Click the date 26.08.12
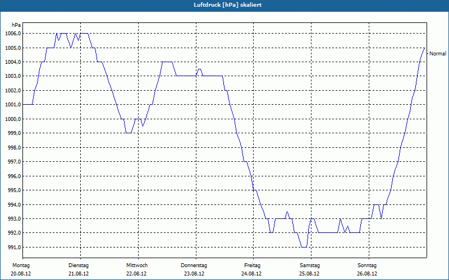Screen dimensions: 449x280 click(x=367, y=274)
